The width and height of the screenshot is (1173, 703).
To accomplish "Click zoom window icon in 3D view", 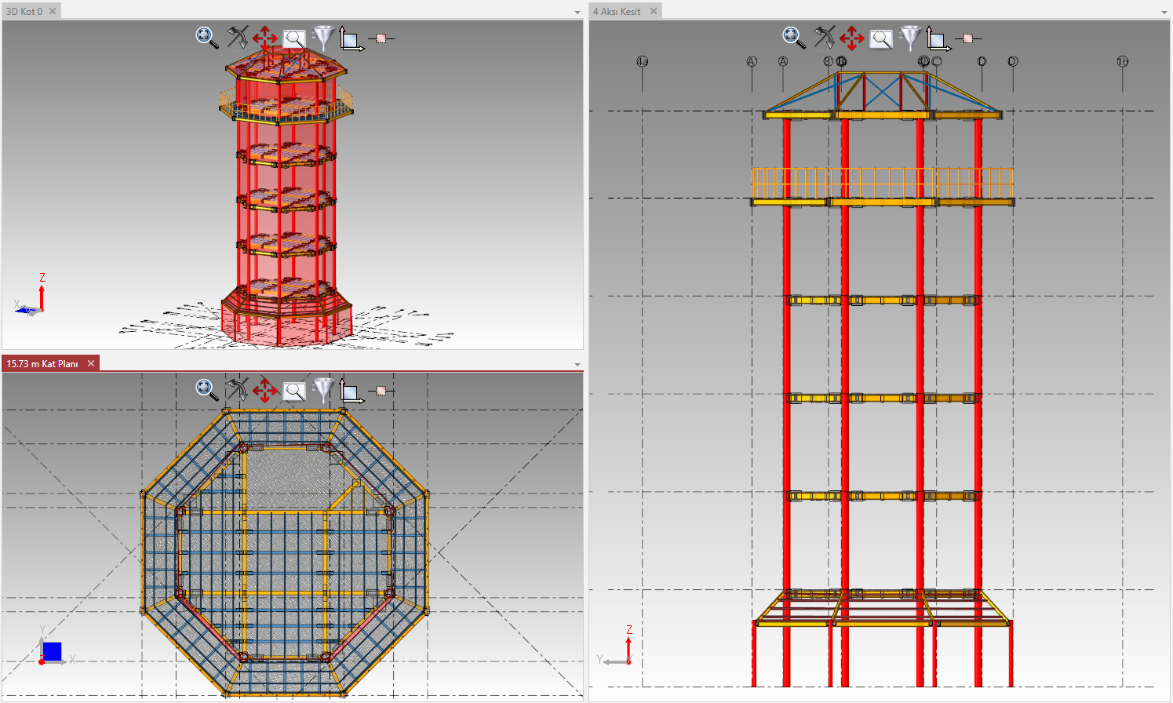I will point(294,38).
